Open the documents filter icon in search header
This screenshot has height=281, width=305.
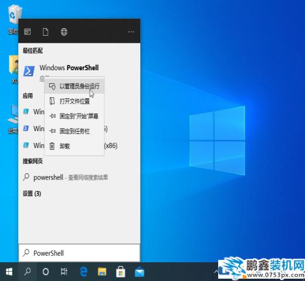point(46,32)
